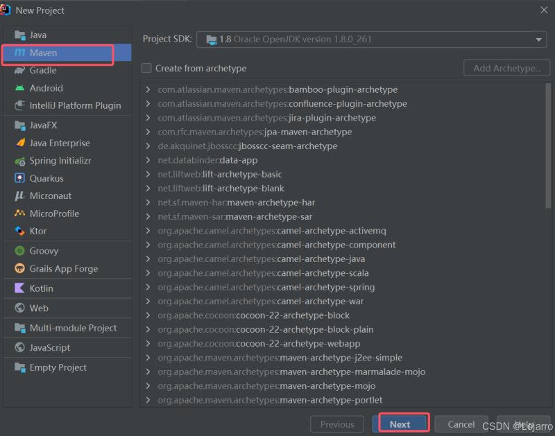Expand the confluence-plugin-archetype entry

(x=148, y=103)
